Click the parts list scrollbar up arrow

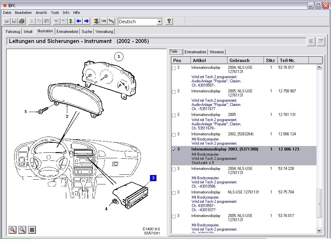(x=319, y=67)
